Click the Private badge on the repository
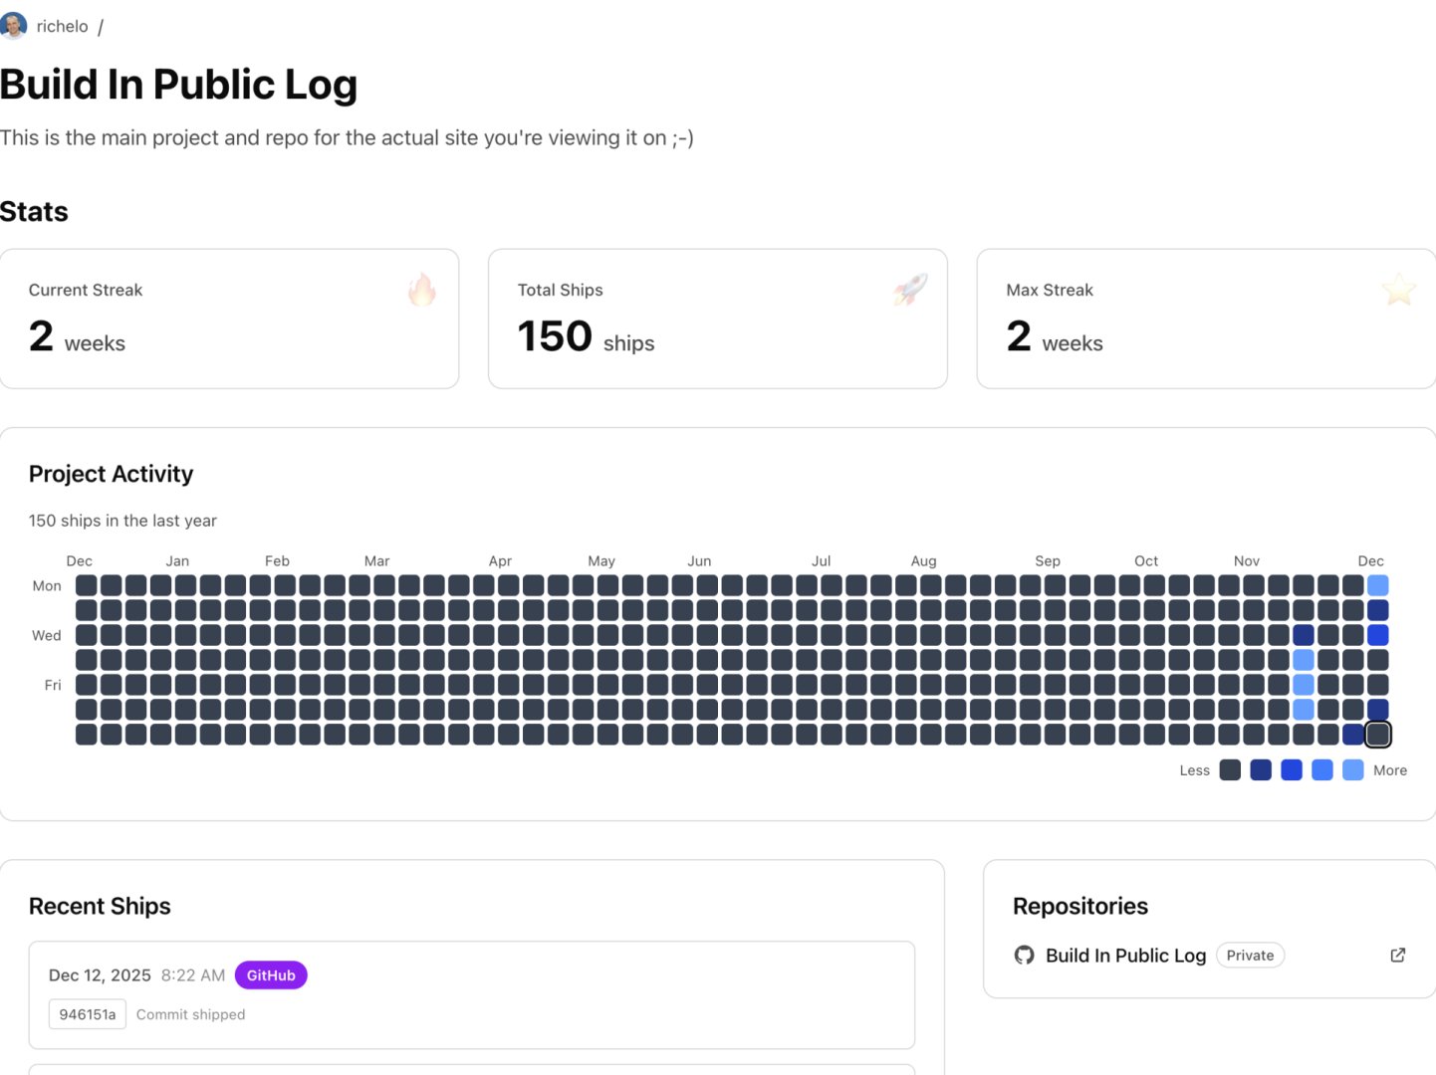This screenshot has width=1436, height=1075. 1251,955
